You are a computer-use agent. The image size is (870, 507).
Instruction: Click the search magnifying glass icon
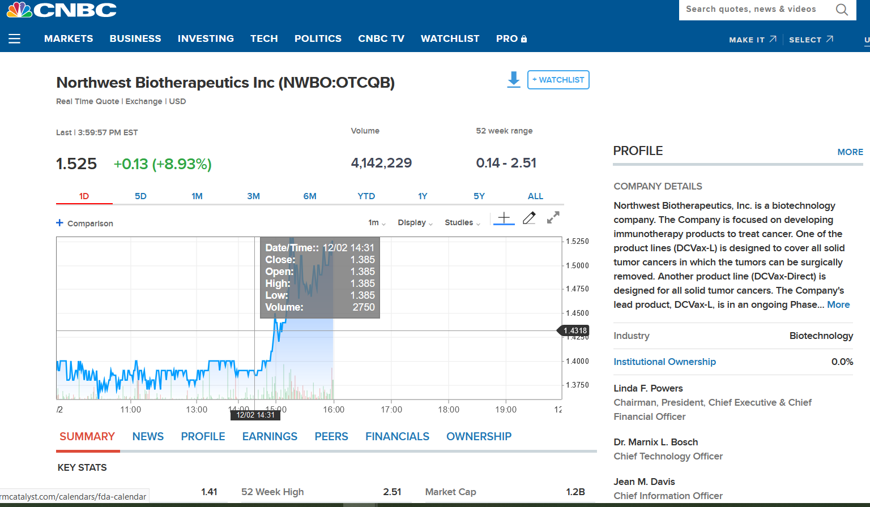click(842, 10)
